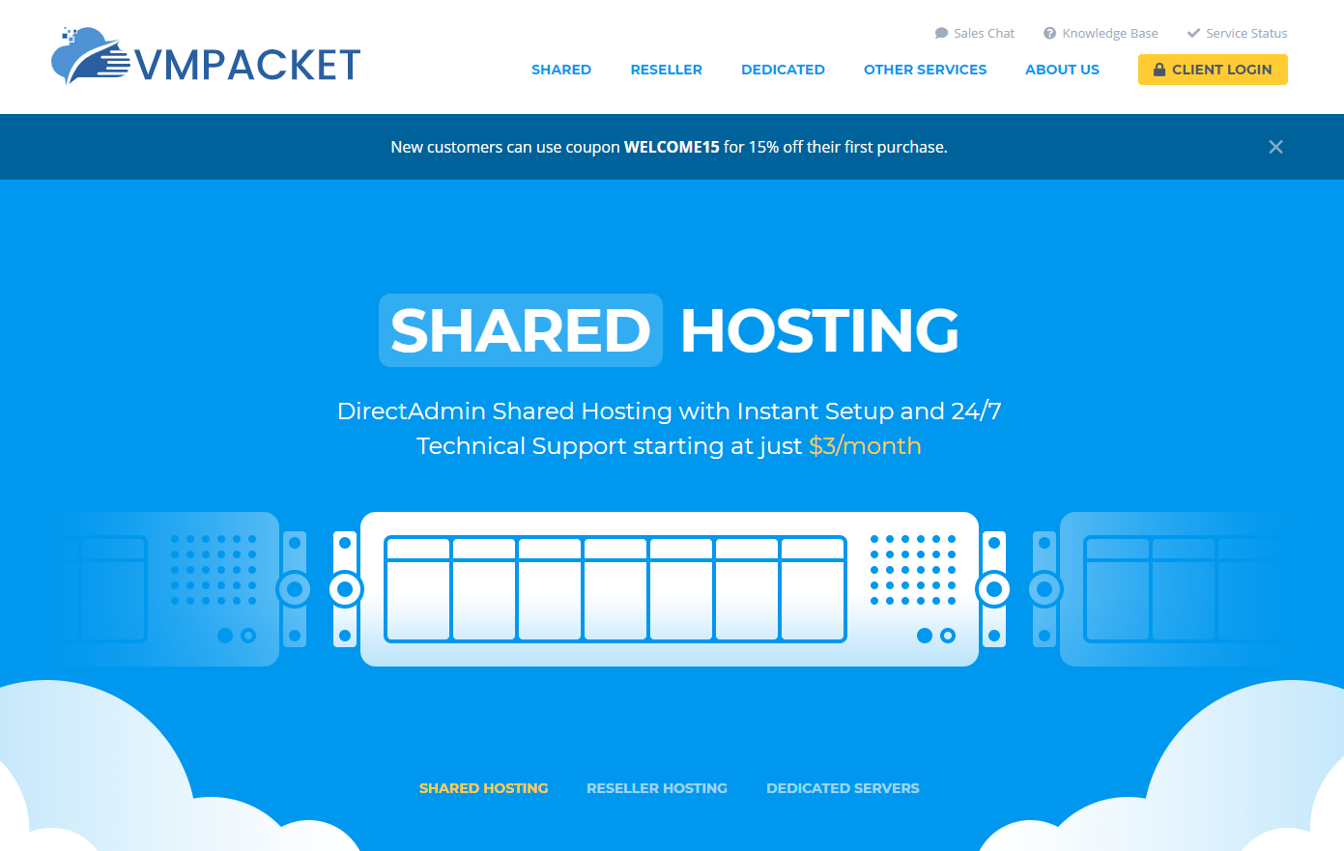Dismiss the WELCOME15 coupon banner

1275,146
